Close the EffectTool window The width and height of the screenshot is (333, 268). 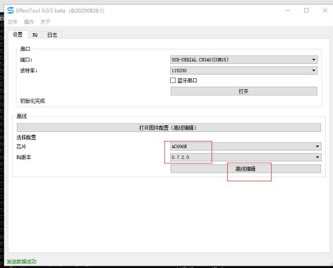(325, 10)
